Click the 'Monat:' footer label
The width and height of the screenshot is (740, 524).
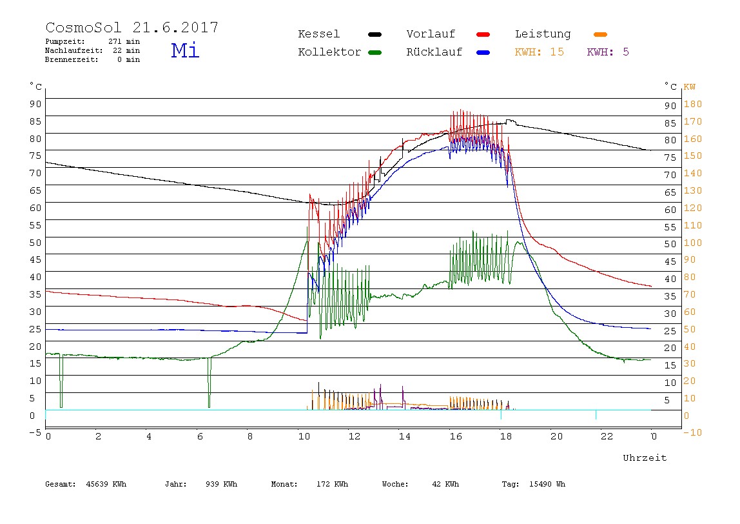click(x=284, y=484)
